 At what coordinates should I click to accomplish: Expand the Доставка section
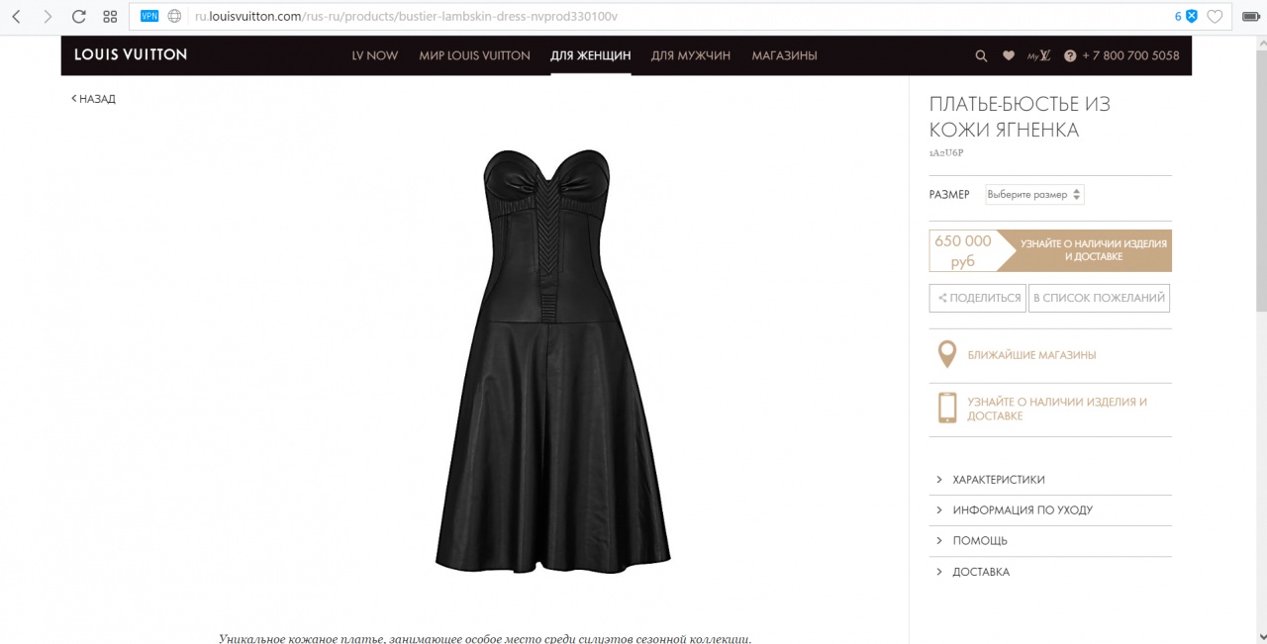click(981, 572)
